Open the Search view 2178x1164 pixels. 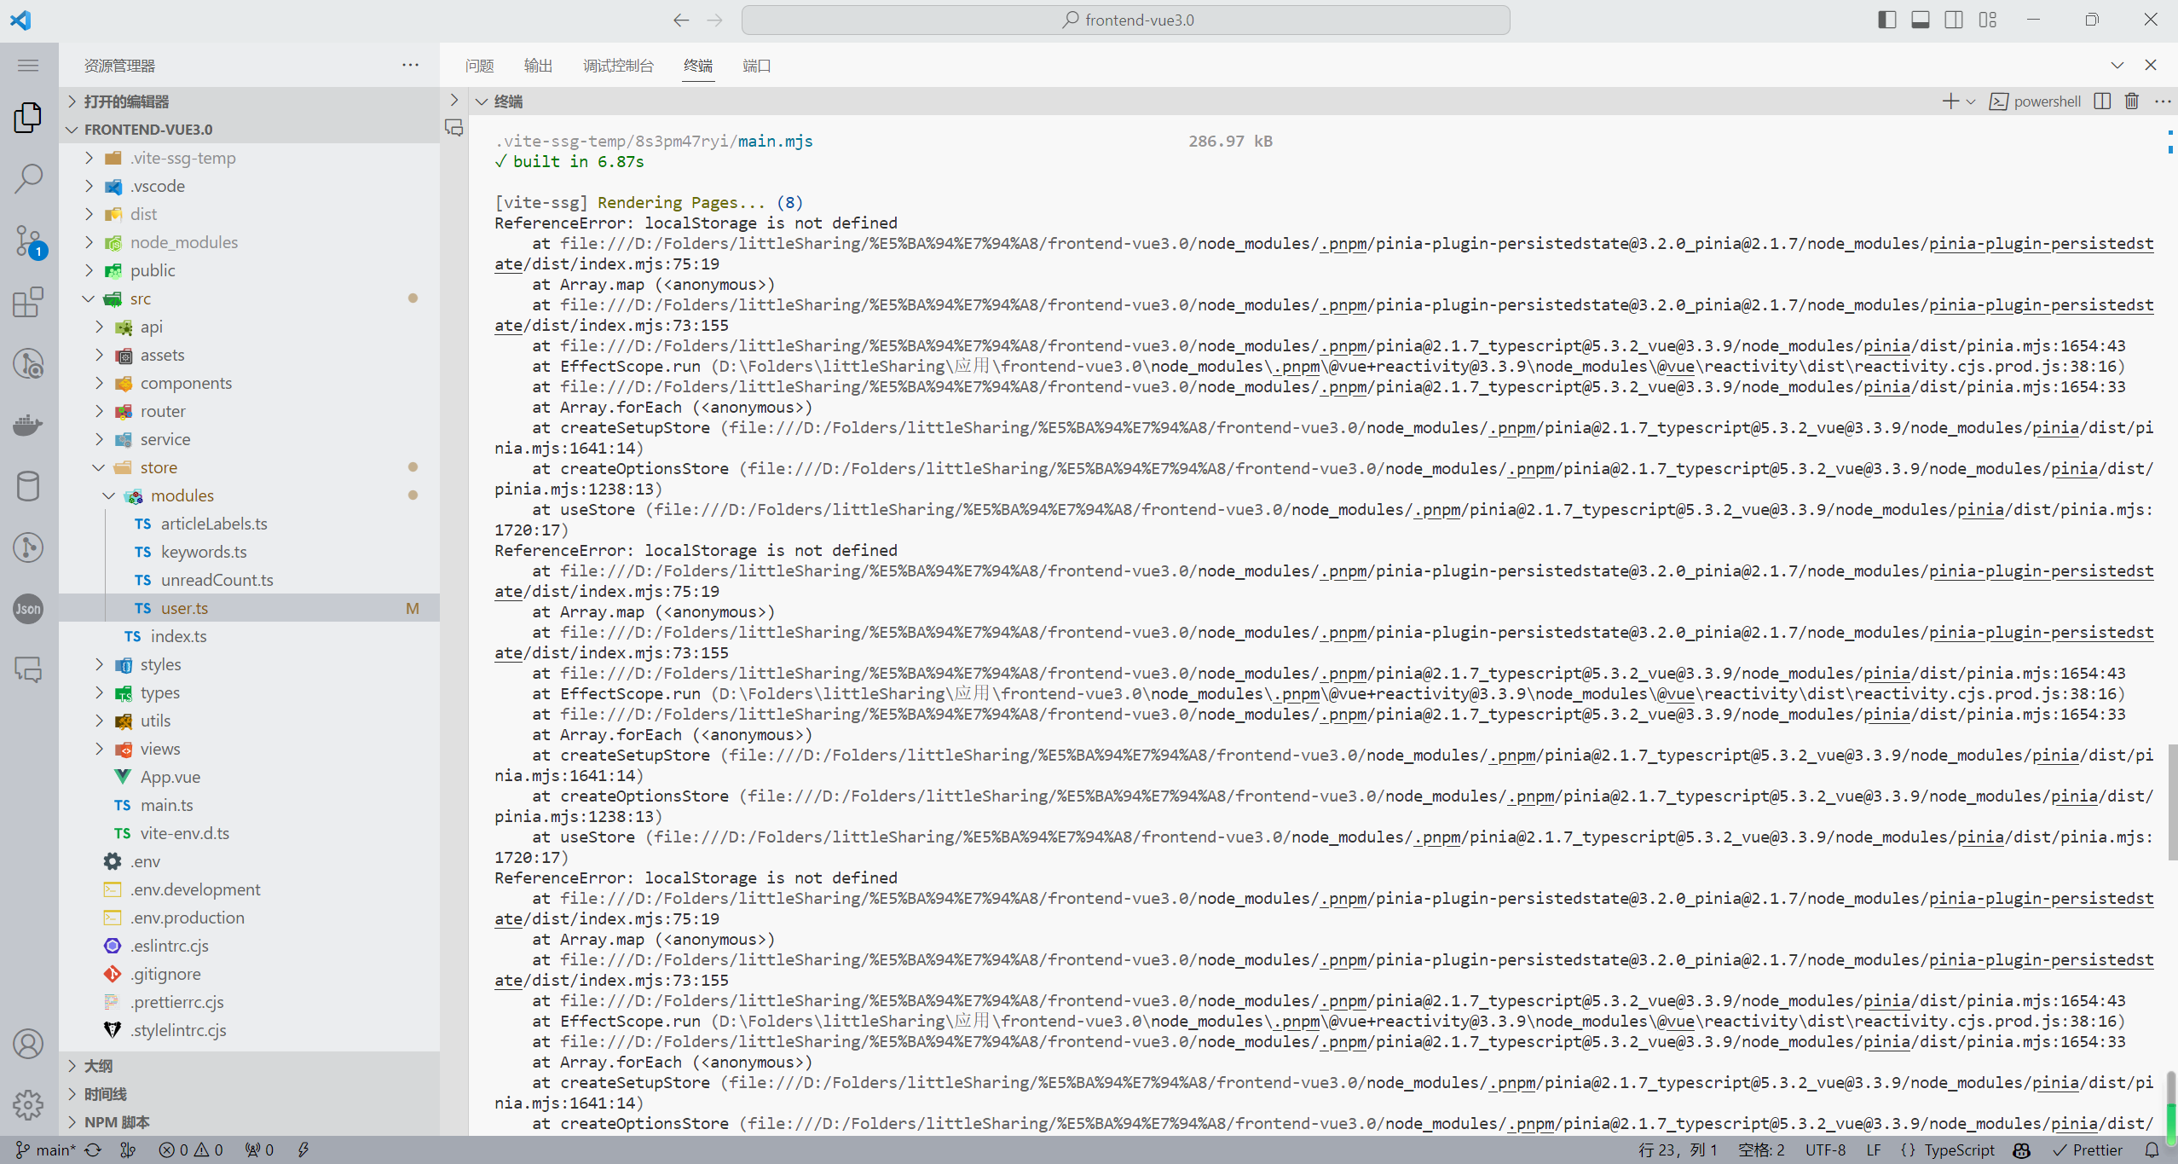point(28,178)
